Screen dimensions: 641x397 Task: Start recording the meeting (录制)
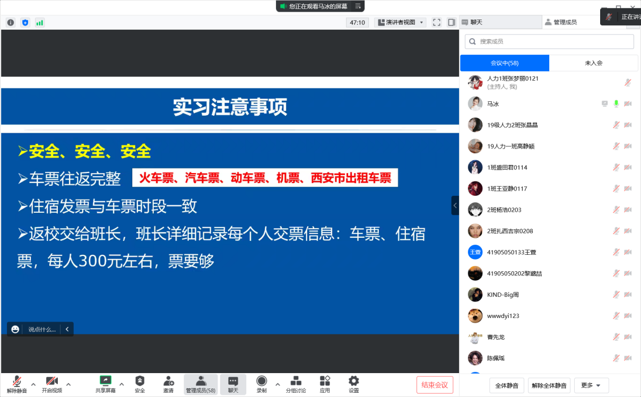point(262,384)
